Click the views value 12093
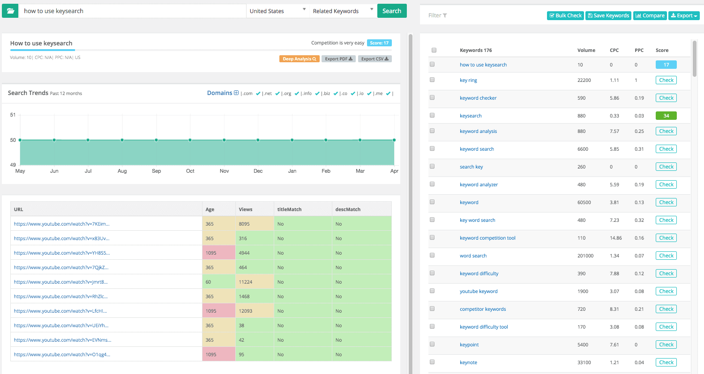The image size is (704, 374). [x=245, y=311]
